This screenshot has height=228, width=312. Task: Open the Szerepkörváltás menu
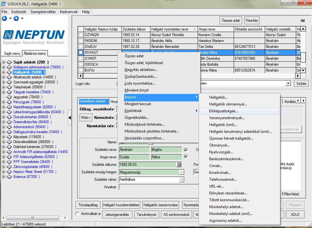point(43,12)
